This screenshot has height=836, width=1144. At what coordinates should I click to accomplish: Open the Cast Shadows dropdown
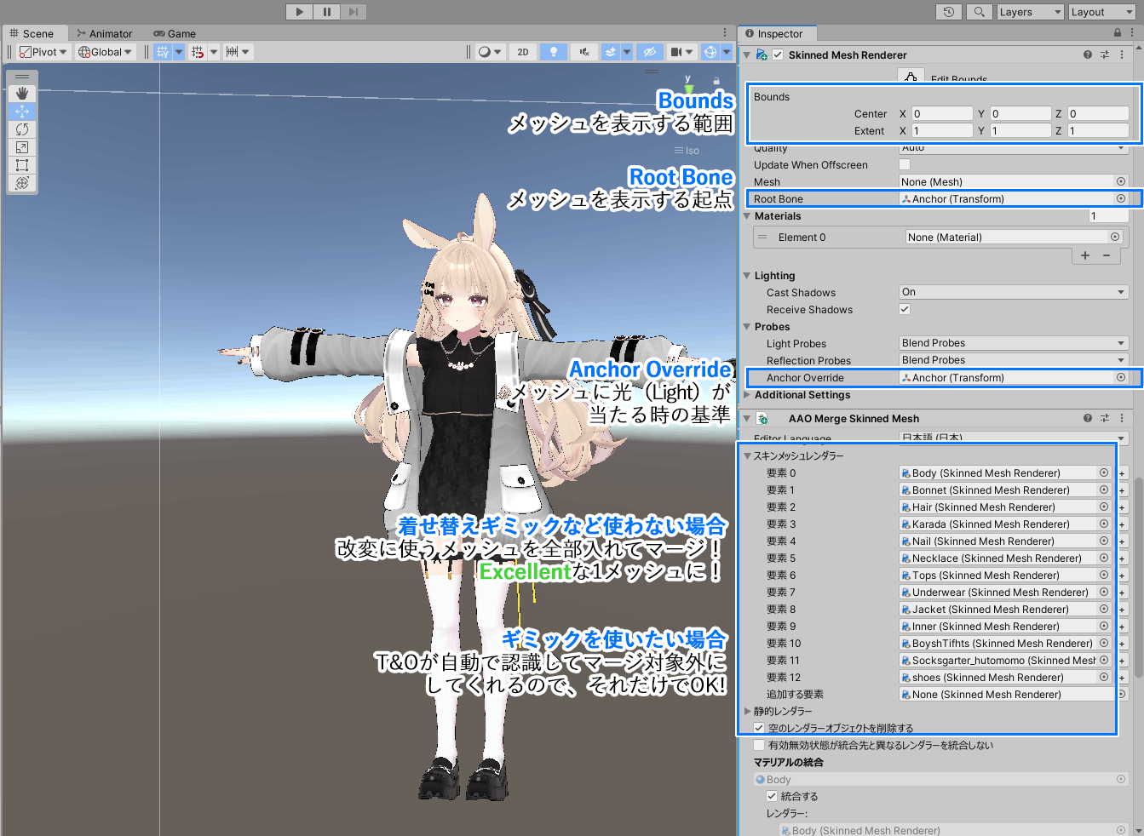1014,292
